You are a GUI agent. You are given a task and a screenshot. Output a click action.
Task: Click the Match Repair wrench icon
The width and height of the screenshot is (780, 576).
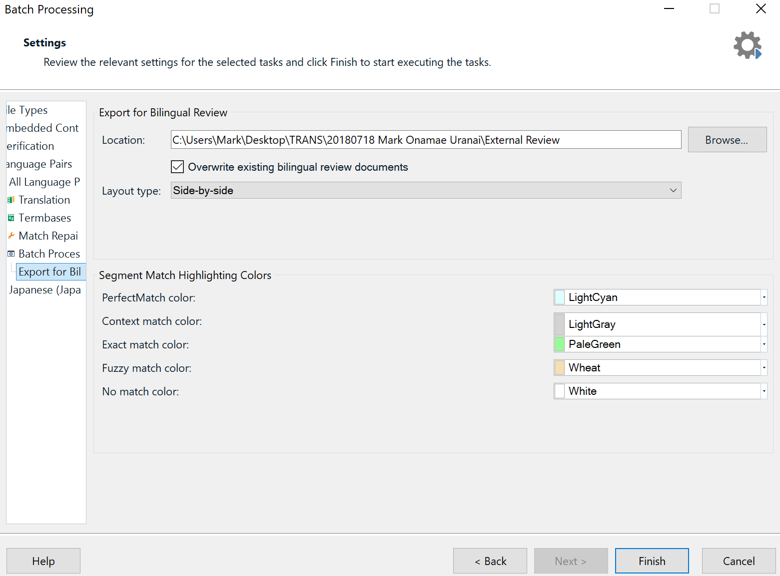coord(11,236)
